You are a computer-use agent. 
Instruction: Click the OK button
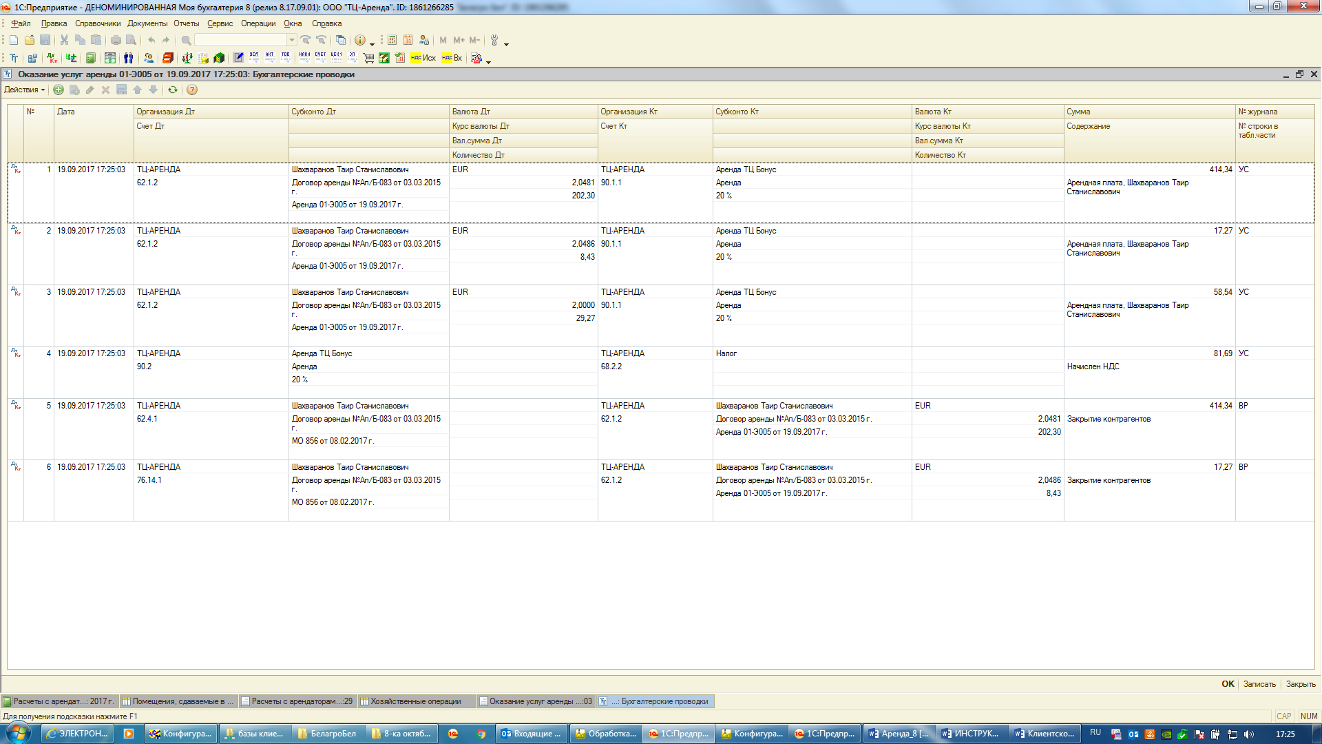pos(1228,684)
